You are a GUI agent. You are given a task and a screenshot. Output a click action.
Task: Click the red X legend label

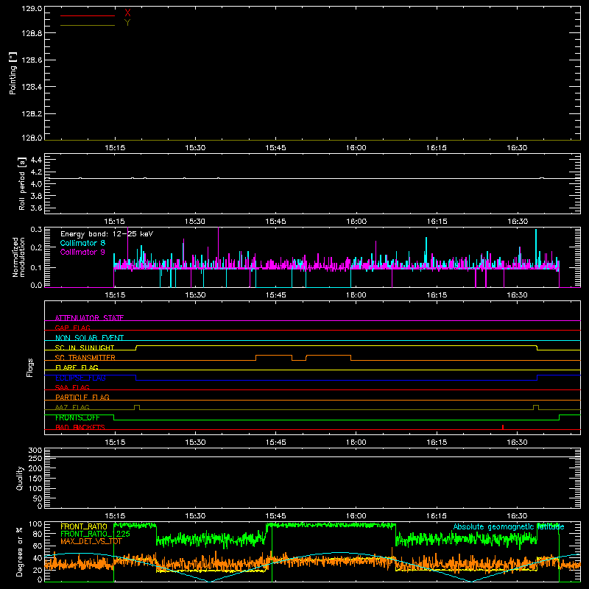pos(127,13)
